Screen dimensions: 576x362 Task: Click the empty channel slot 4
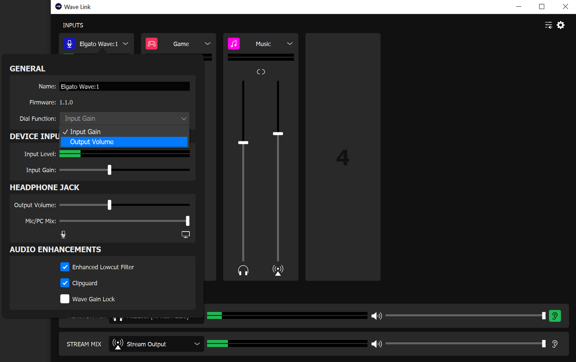click(x=343, y=157)
